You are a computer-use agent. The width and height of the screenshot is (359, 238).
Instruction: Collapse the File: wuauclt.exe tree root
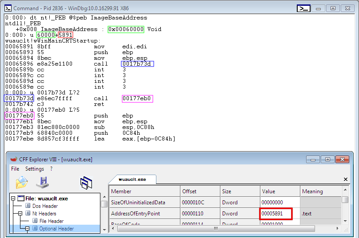click(x=13, y=198)
